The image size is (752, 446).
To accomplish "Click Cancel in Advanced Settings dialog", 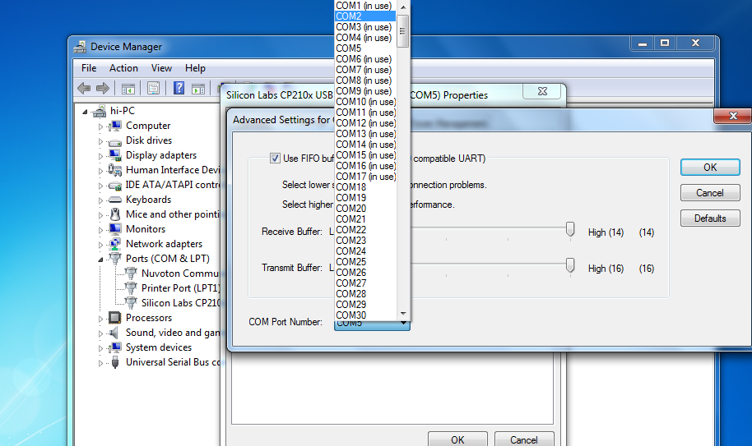I will pos(710,193).
